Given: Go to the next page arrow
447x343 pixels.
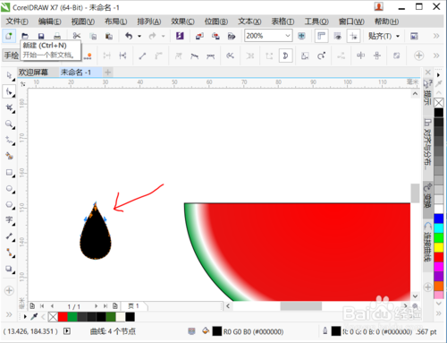Looking at the screenshot, I should (x=96, y=306).
